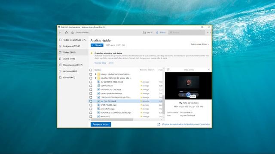Check the SPOT PRUEBA.mp4 row checkbox
Image resolution: width=275 pixels, height=154 pixels.
(91, 105)
